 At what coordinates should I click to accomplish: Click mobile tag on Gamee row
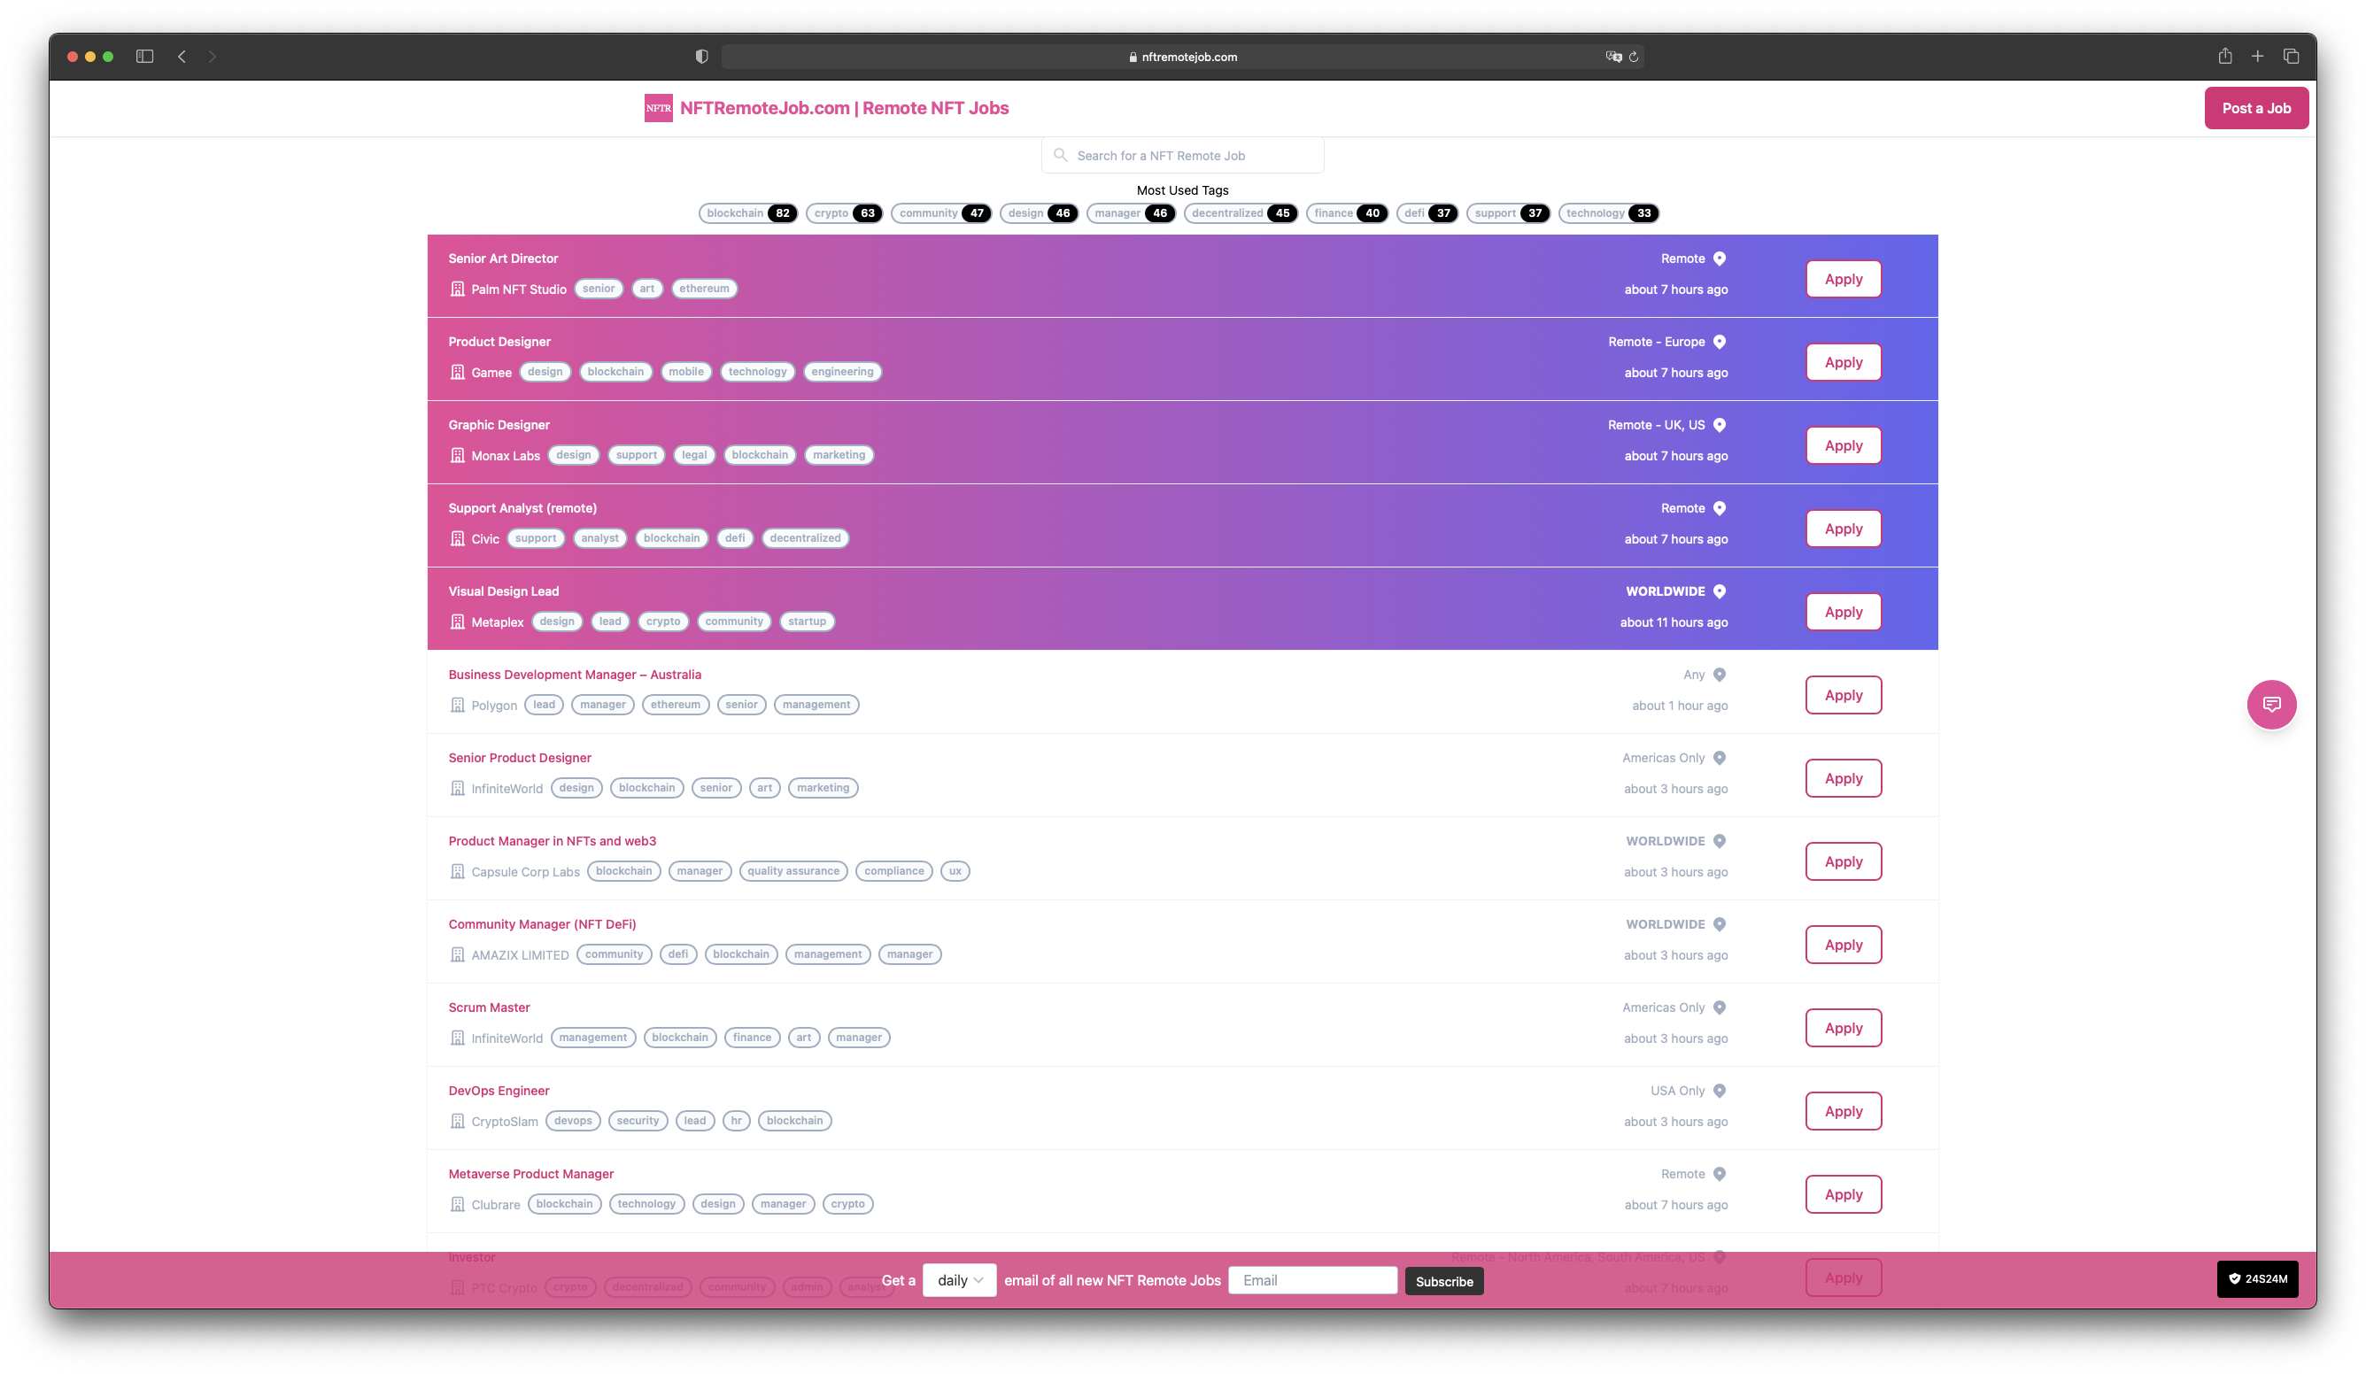click(685, 372)
